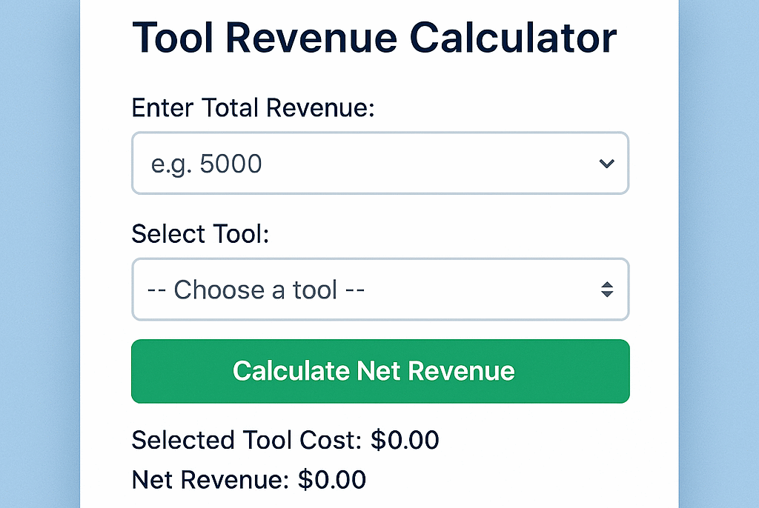Click the "-- Choose a tool --" text
Image resolution: width=759 pixels, height=508 pixels.
[256, 290]
